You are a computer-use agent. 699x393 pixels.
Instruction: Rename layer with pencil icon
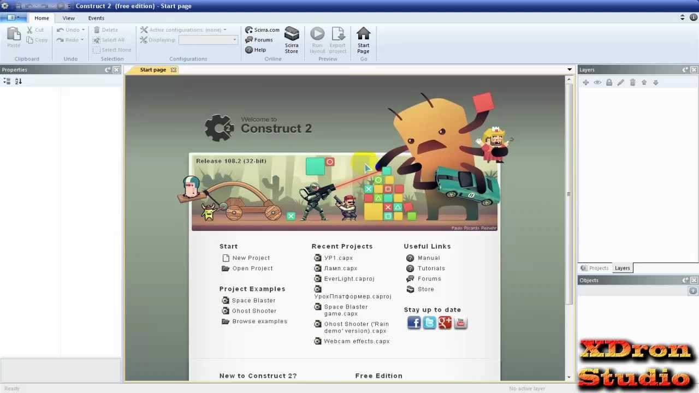(x=620, y=82)
